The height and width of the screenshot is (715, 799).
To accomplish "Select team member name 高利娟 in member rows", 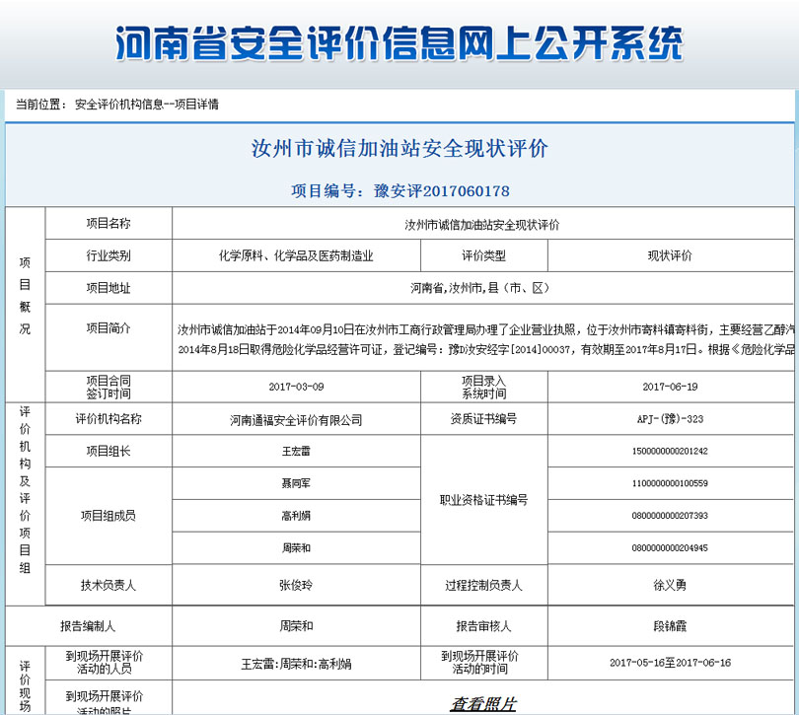I will coord(296,516).
